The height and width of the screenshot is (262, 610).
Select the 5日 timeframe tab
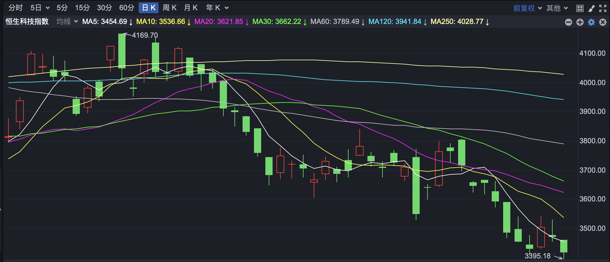click(36, 8)
